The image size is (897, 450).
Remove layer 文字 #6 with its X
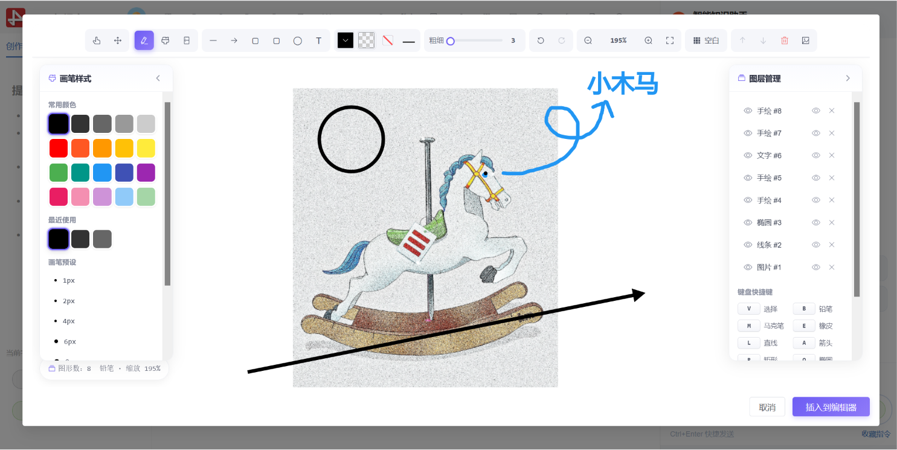click(831, 155)
